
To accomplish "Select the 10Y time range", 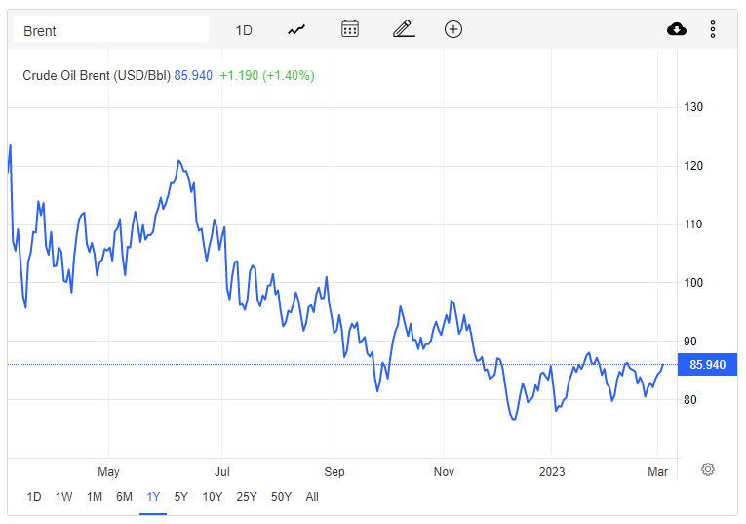I will [x=213, y=497].
